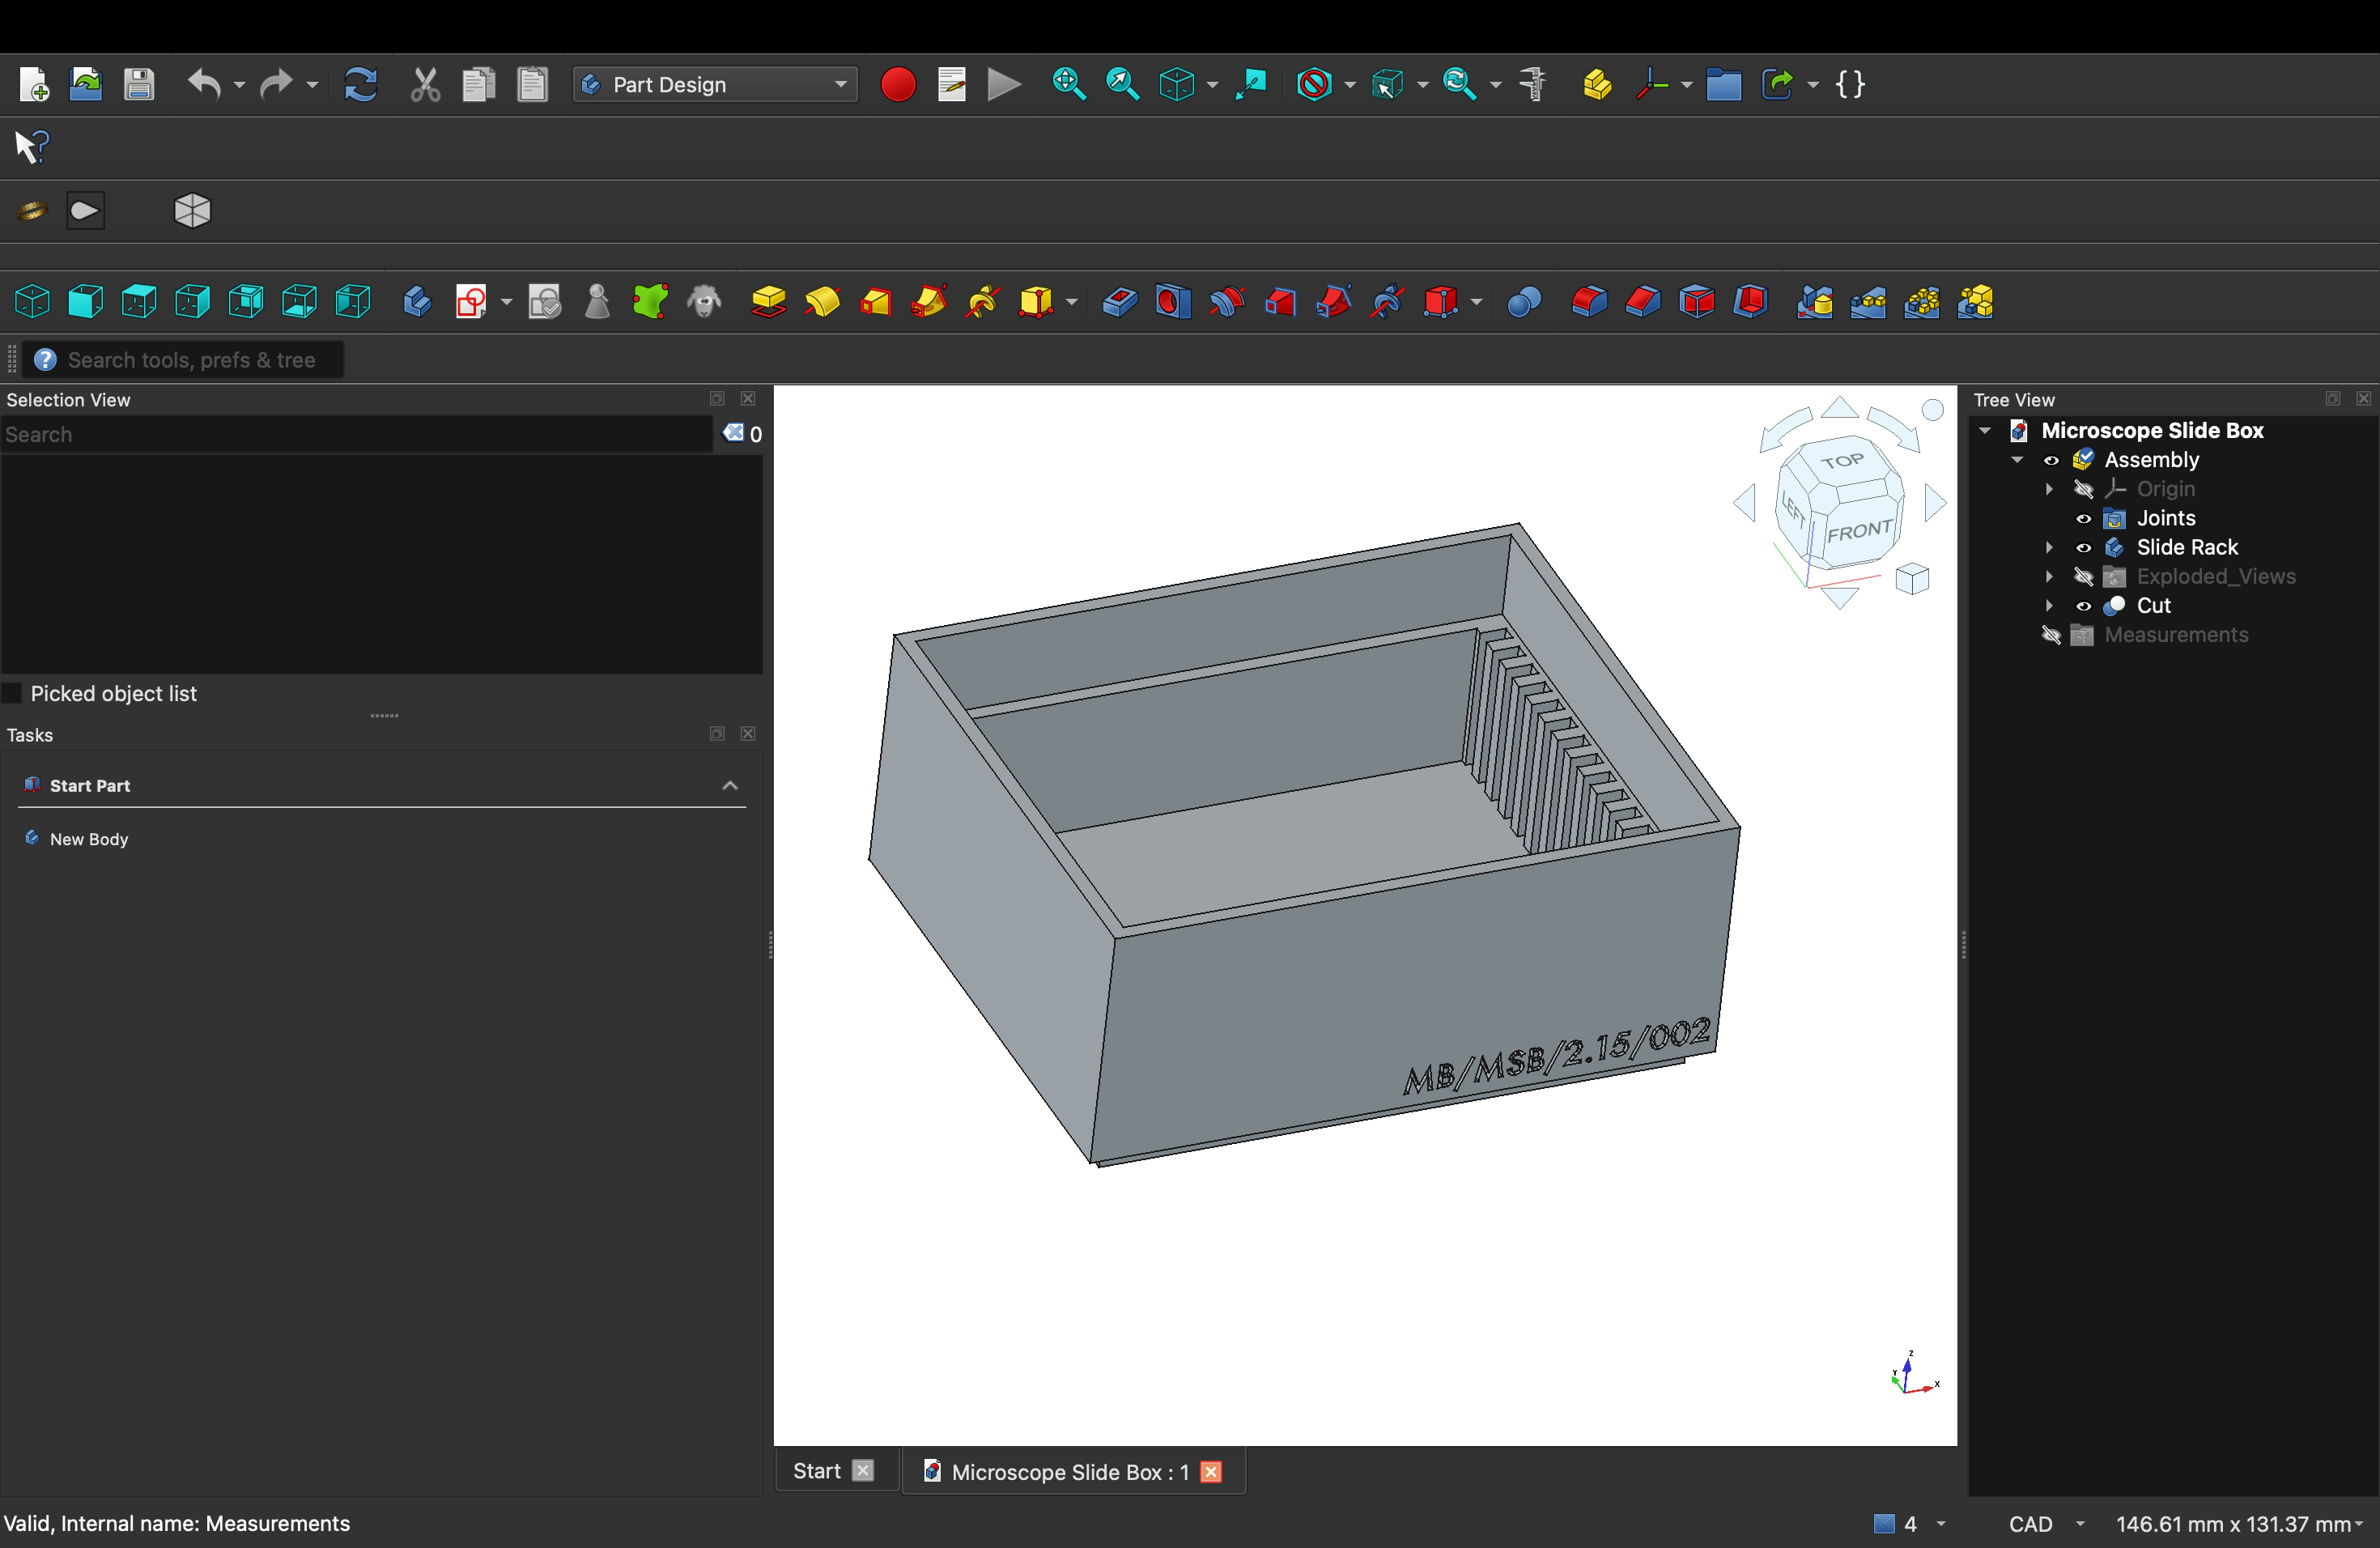Toggle visibility of Joints

(x=2083, y=519)
